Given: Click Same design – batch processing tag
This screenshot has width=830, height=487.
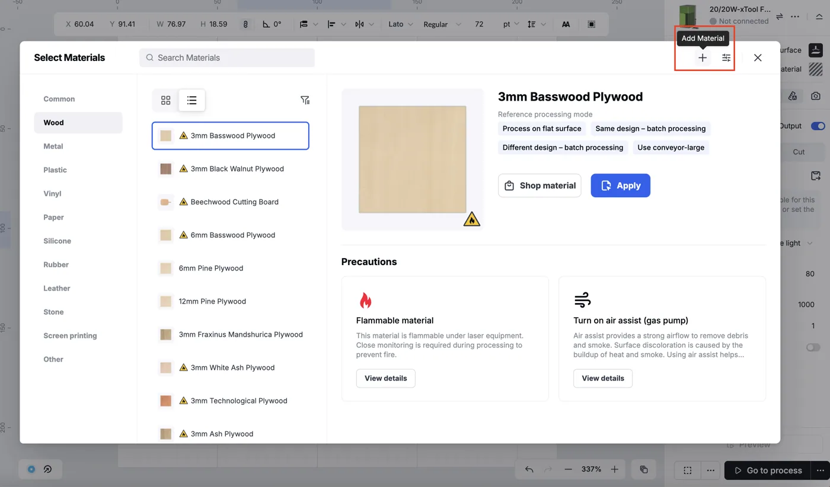Looking at the screenshot, I should coord(650,128).
